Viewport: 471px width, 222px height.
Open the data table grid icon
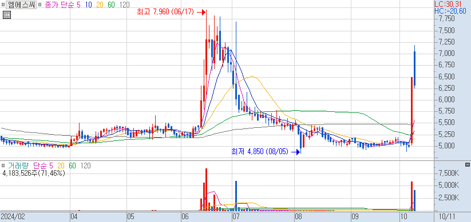tap(7, 15)
